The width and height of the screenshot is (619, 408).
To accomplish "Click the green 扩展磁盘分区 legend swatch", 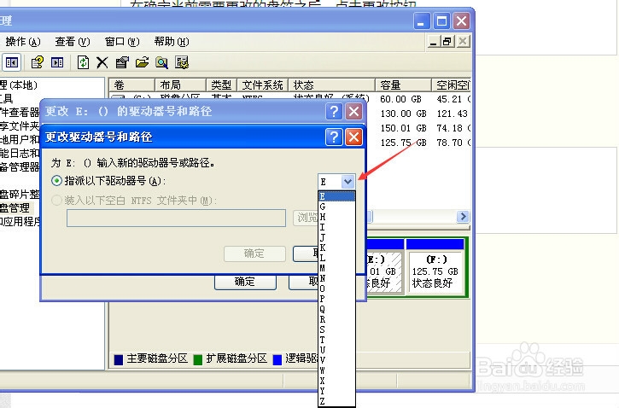I will 198,359.
